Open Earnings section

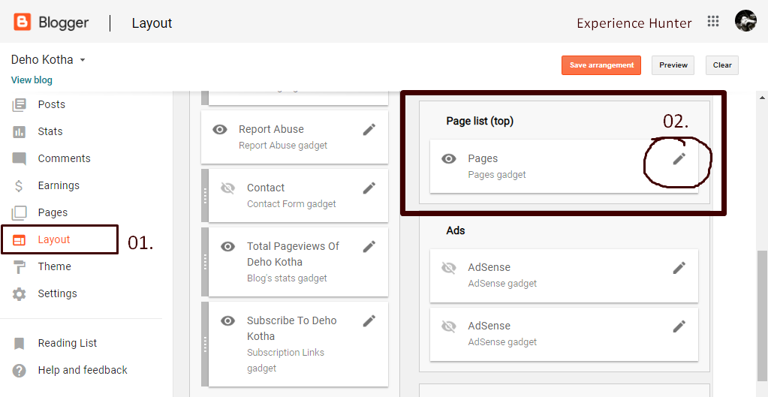(59, 185)
